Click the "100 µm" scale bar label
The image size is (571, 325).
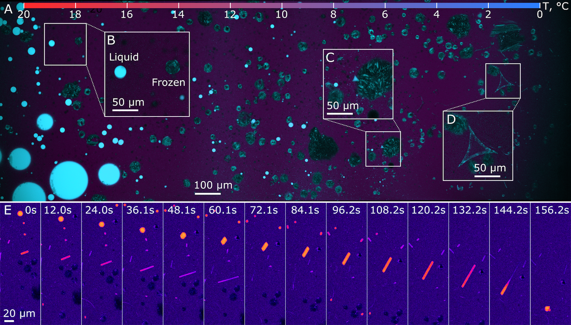213,185
